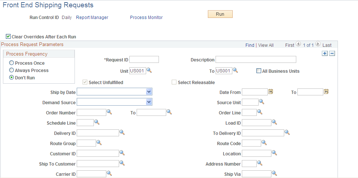Click the Run button
Image resolution: width=358 pixels, height=178 pixels.
coord(220,14)
